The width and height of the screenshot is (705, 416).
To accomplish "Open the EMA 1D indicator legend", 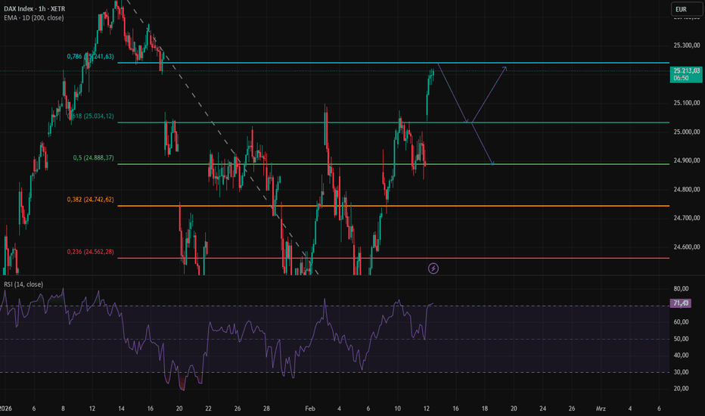I will pos(34,18).
